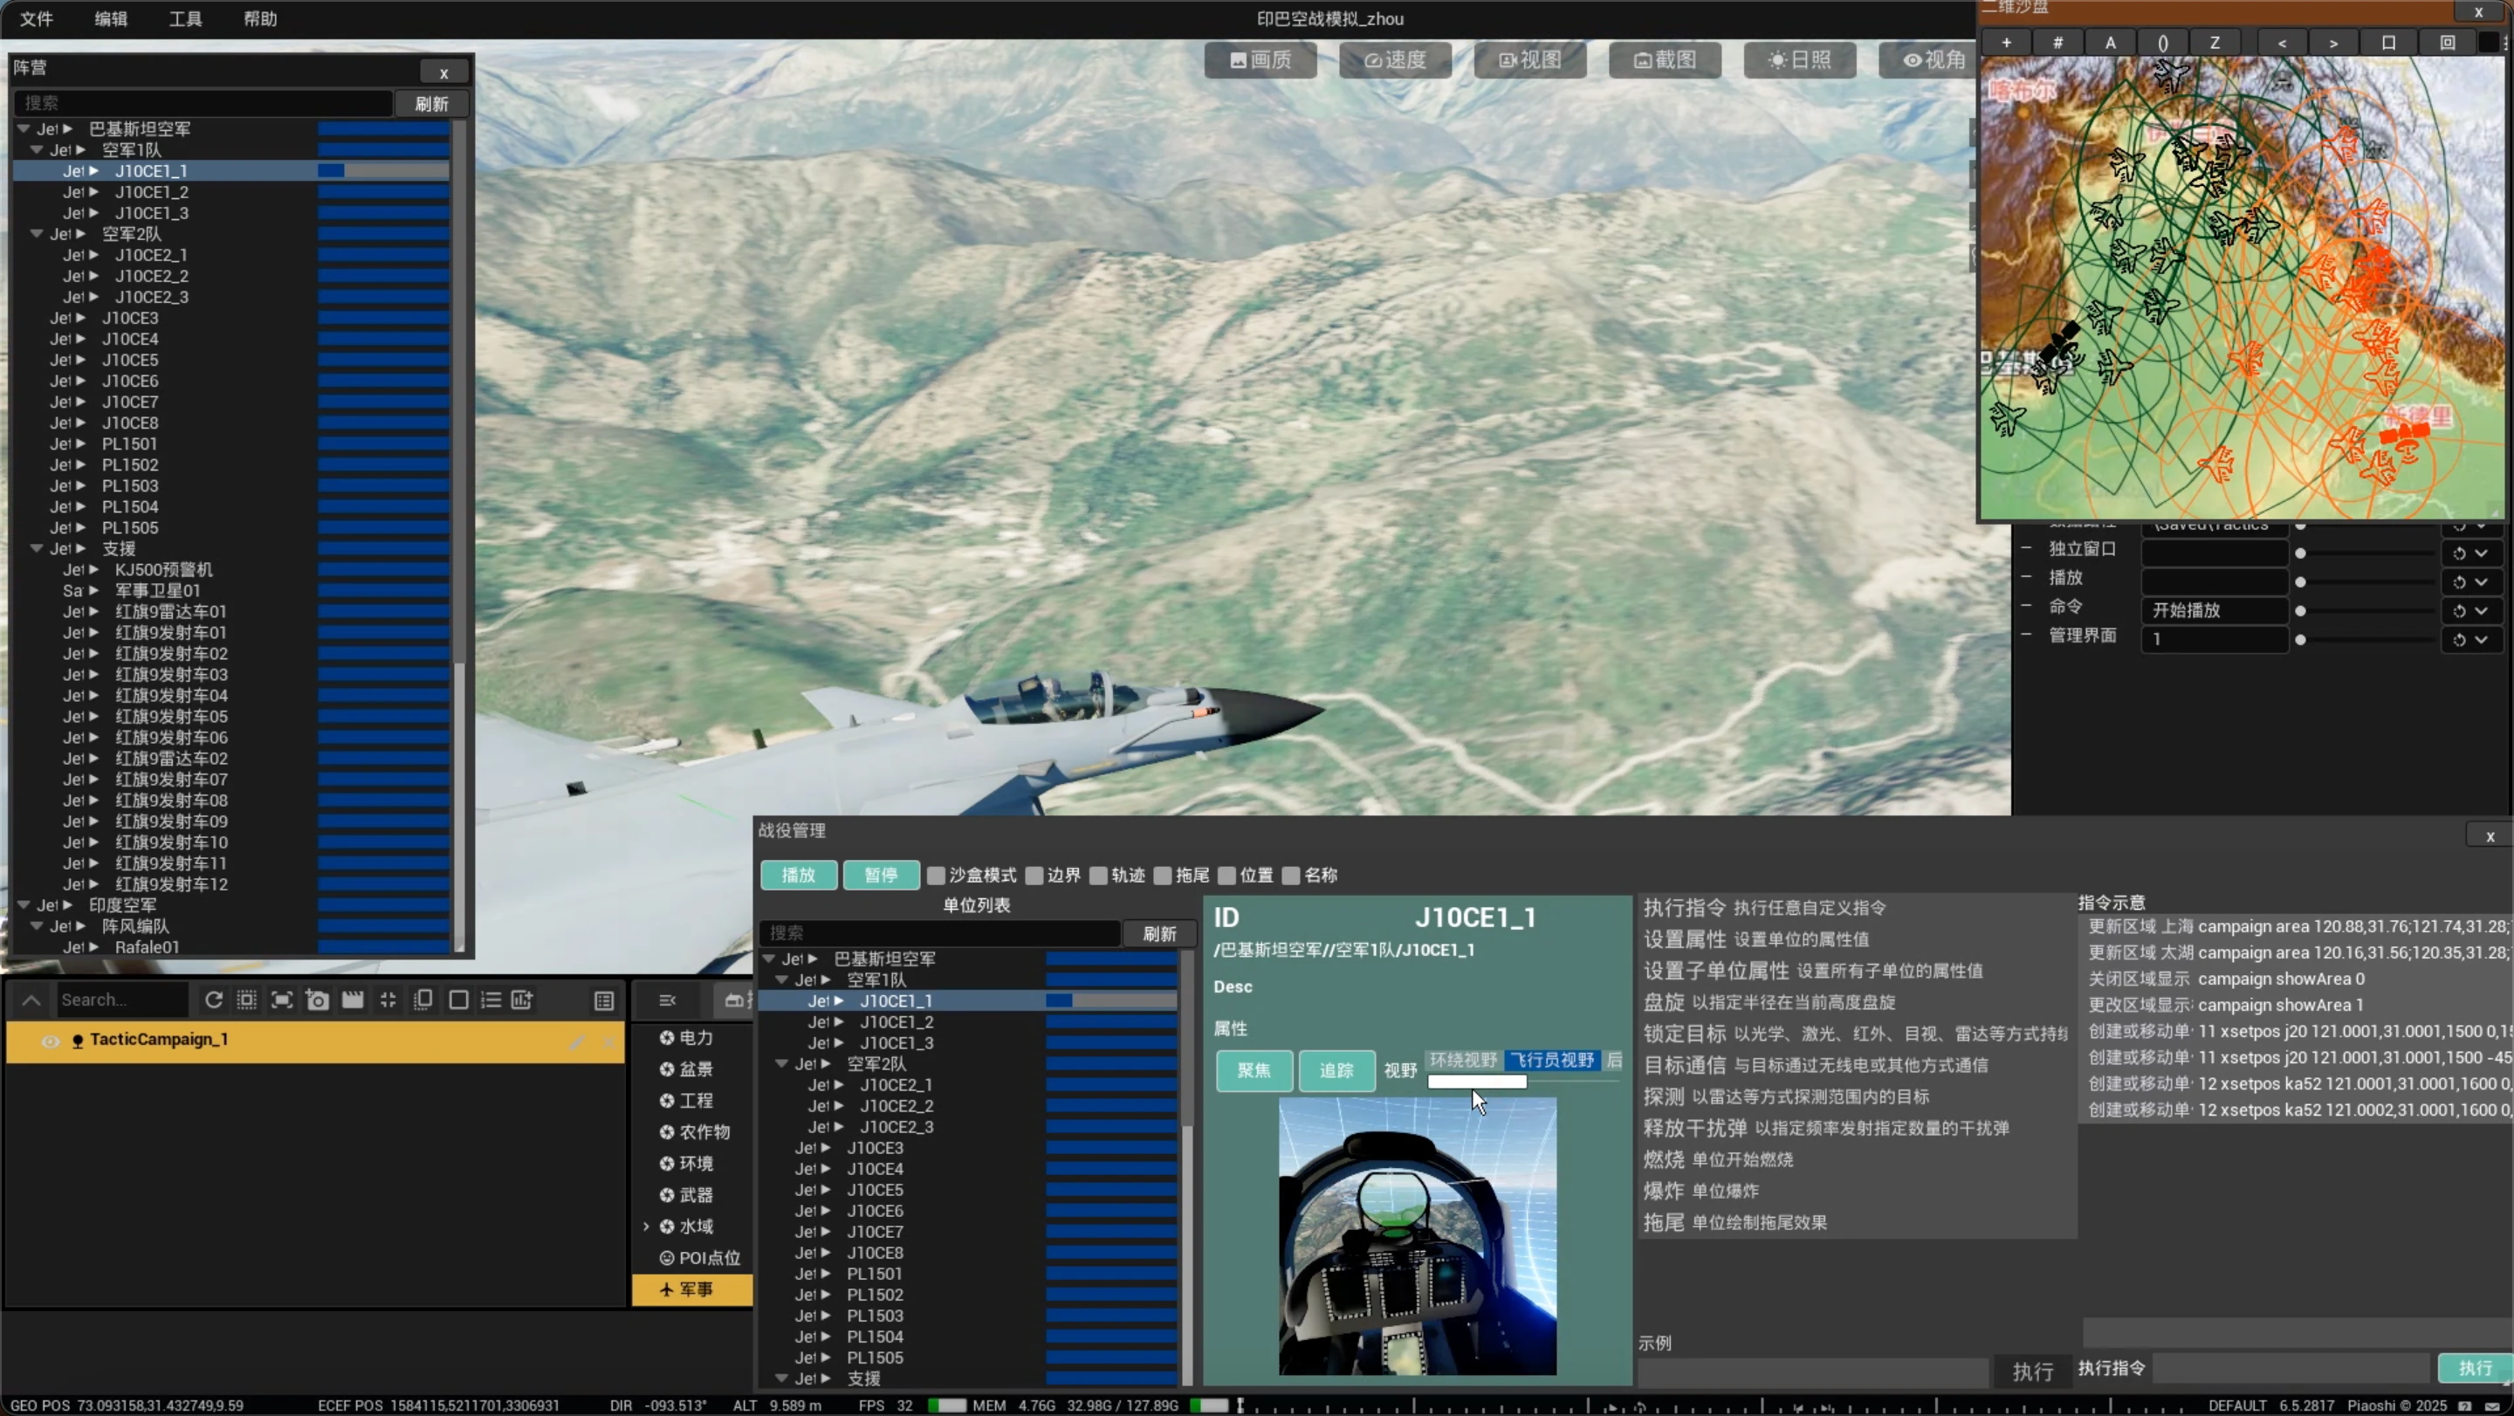Click the 管理界面 slider handle

click(2300, 640)
